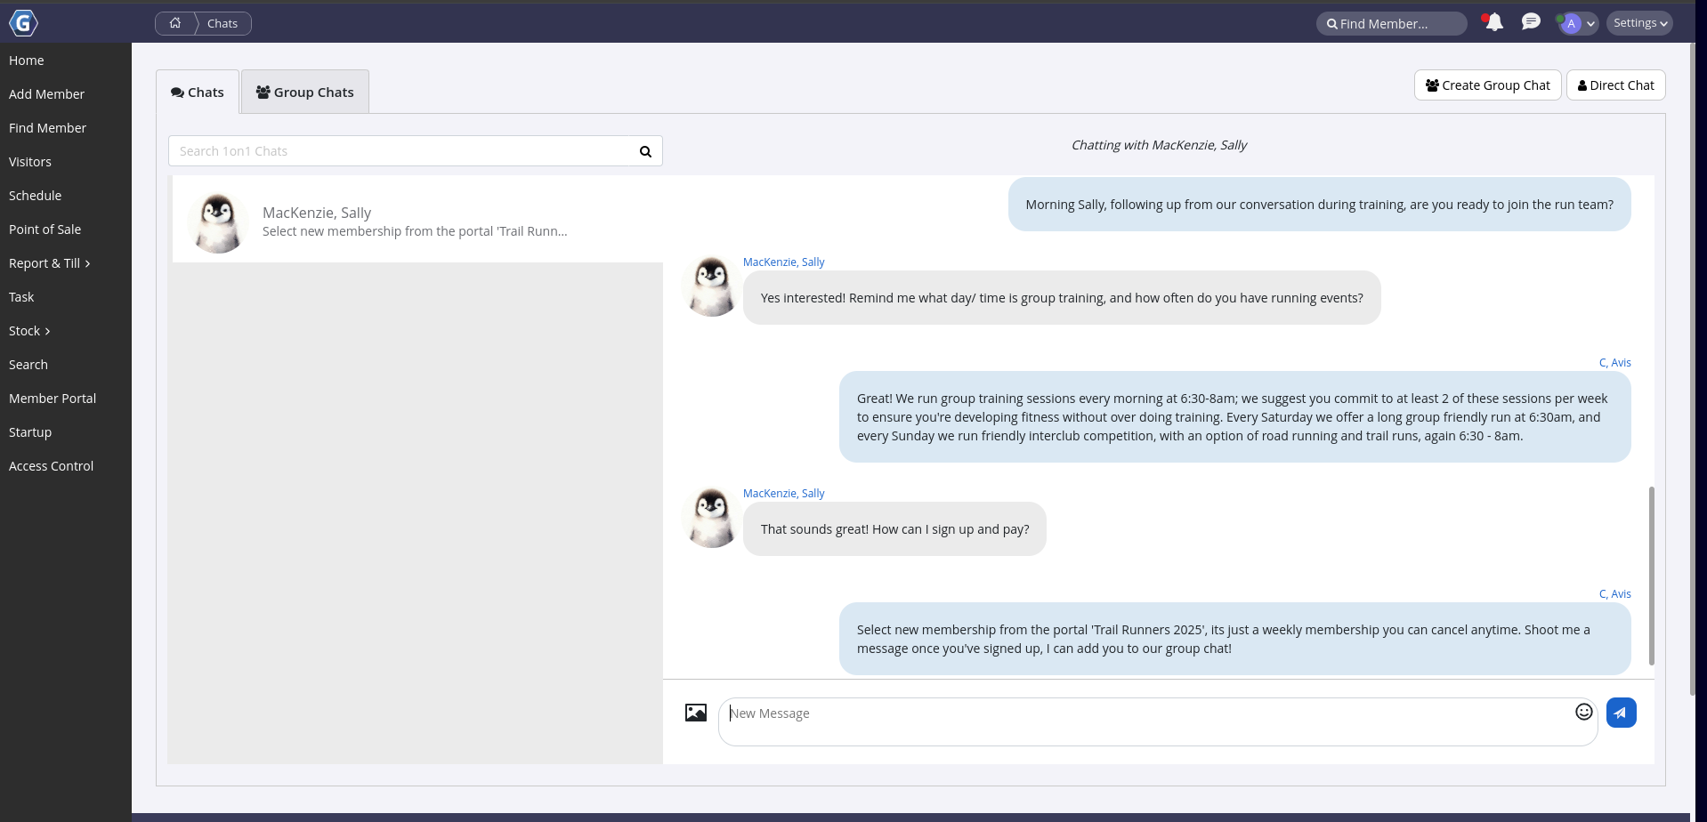The image size is (1707, 822).
Task: Select the Chats tab
Action: (198, 93)
